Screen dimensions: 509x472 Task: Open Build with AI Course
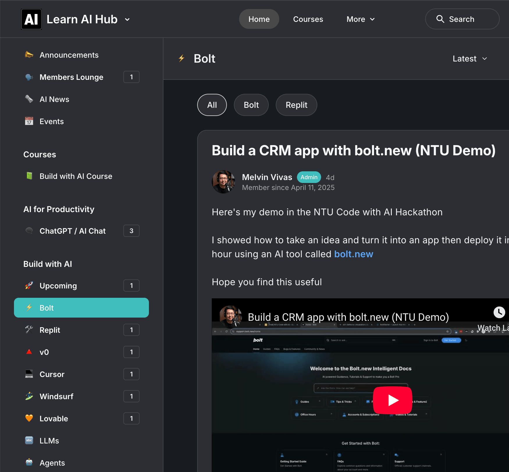coord(81,176)
